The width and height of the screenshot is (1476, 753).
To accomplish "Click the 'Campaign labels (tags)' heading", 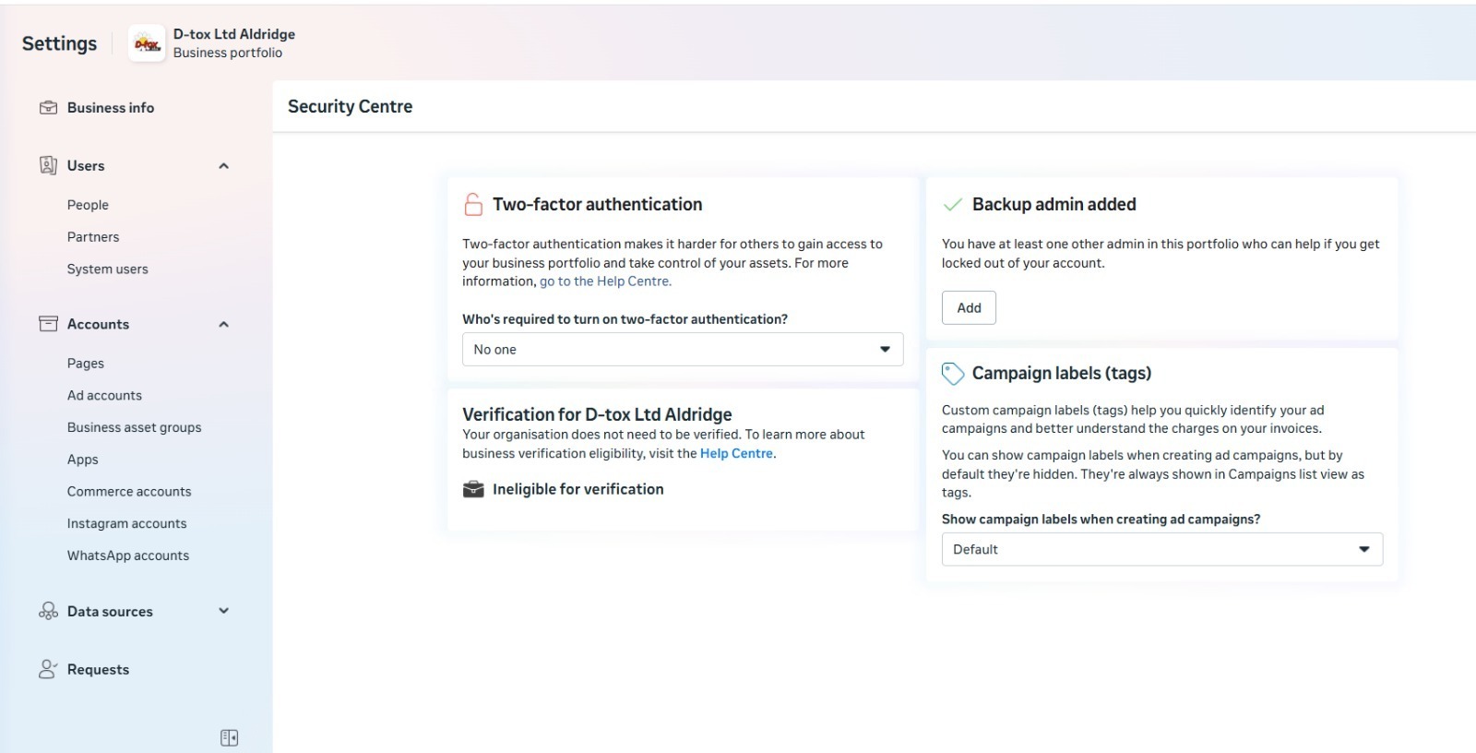I will (x=1061, y=373).
